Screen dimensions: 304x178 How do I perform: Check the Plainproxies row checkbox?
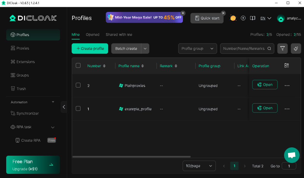pyautogui.click(x=78, y=85)
